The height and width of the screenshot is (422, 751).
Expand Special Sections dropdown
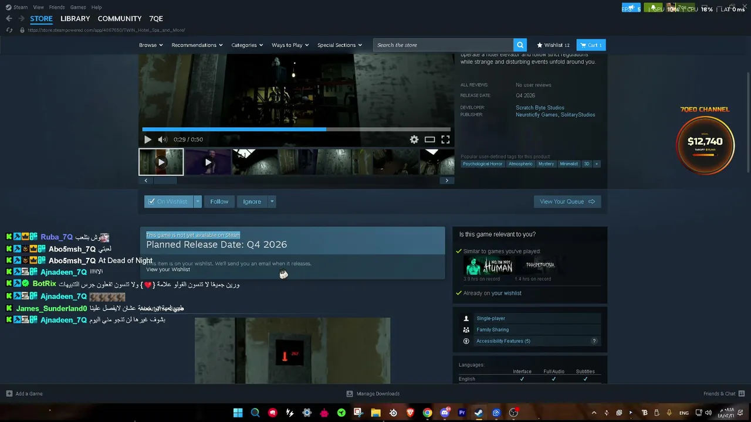340,45
